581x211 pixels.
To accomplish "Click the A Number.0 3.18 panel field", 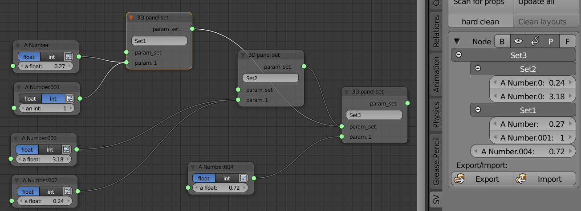I will point(532,96).
